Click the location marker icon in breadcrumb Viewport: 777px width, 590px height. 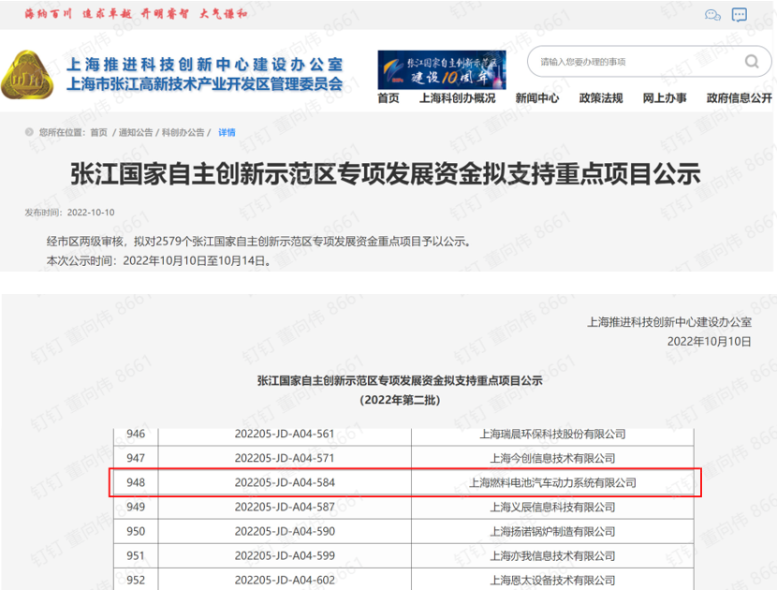pos(29,133)
